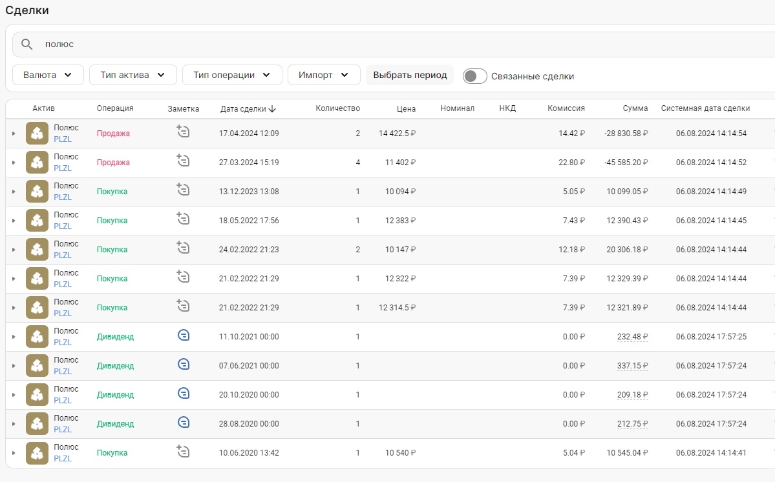Expand the 17.04.2024 12:09 deal row
The width and height of the screenshot is (775, 482).
pos(14,134)
